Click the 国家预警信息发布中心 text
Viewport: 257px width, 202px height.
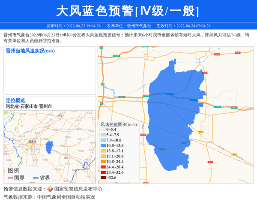coord(78,189)
